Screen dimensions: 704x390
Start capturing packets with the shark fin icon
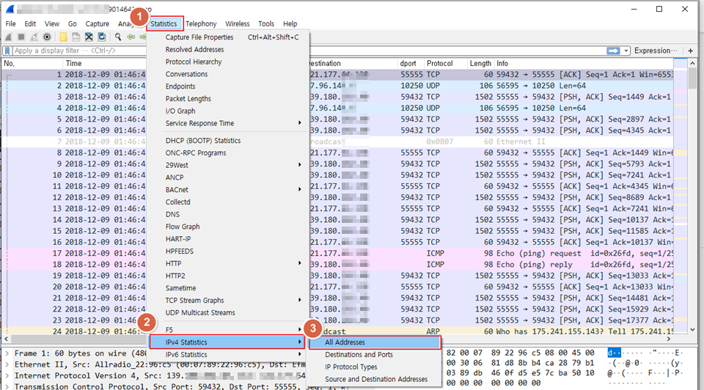tap(9, 37)
